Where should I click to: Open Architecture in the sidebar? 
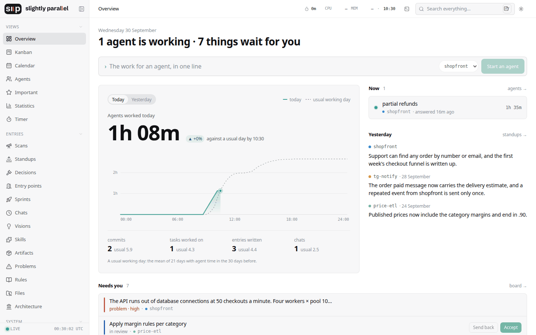pos(44,306)
